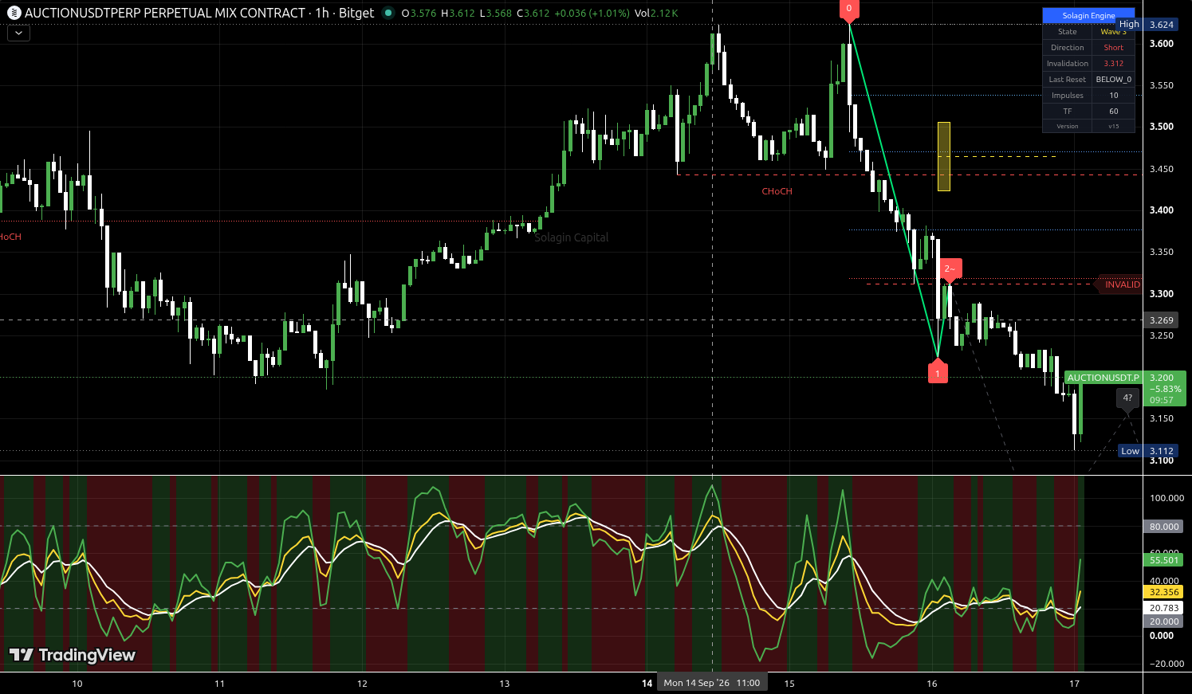1192x694 pixels.
Task: Click the close value C3.612
Action: click(x=533, y=13)
